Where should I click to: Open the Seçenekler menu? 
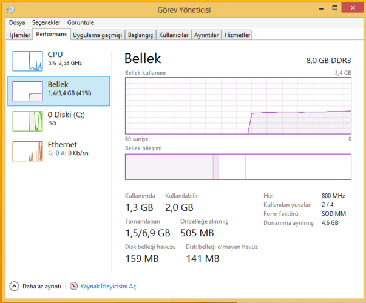pyautogui.click(x=46, y=22)
